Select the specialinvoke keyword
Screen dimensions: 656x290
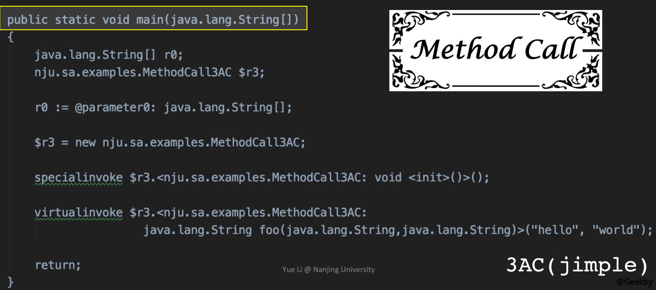pos(79,177)
